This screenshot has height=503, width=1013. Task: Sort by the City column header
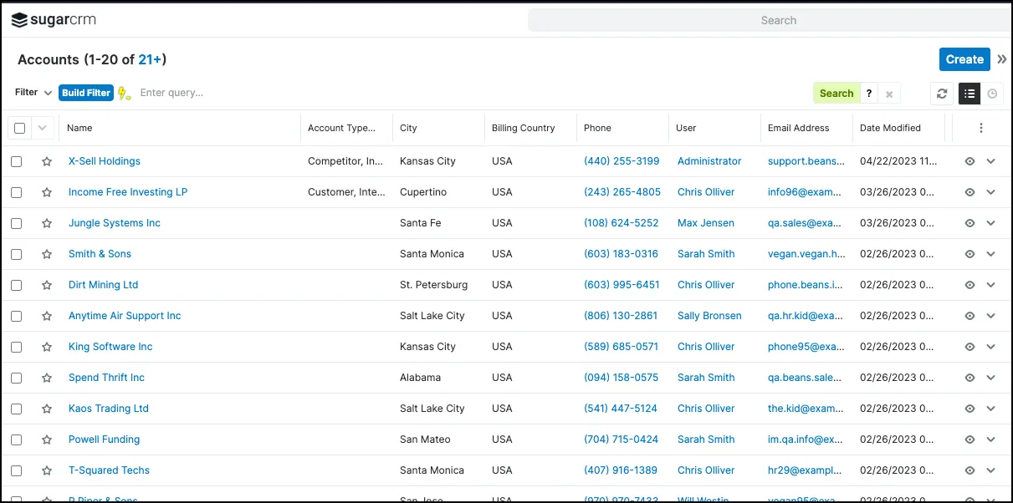click(408, 128)
